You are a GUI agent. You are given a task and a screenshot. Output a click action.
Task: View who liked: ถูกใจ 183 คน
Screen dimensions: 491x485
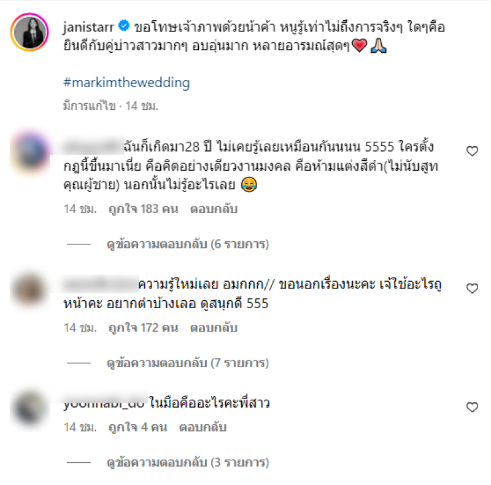coord(143,209)
